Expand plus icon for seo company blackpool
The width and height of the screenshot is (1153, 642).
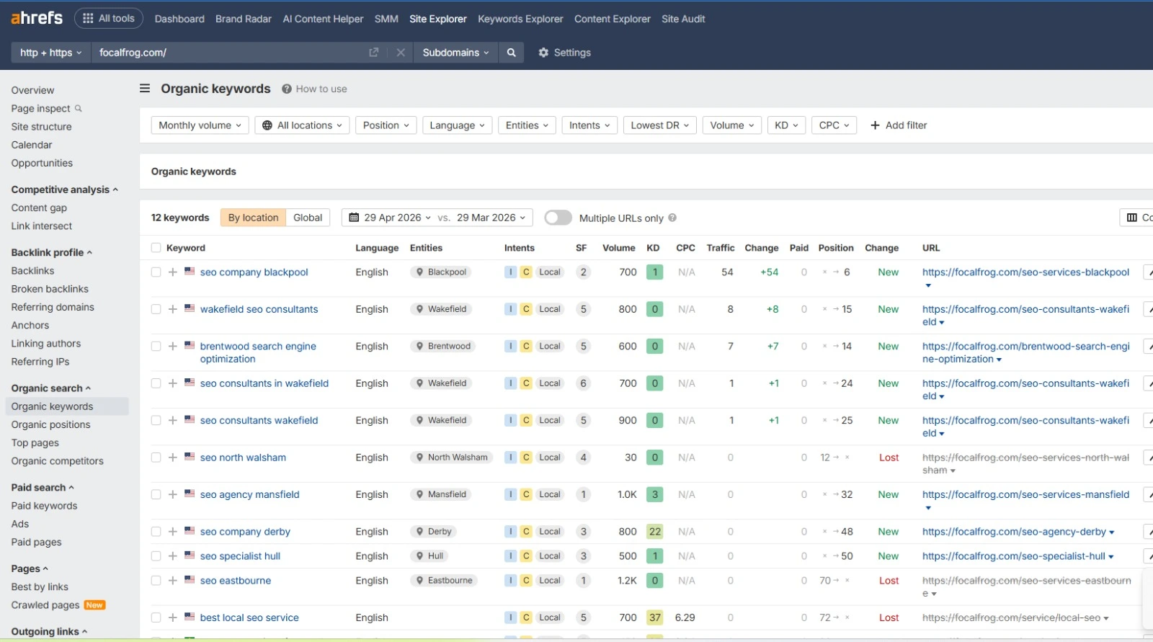coord(172,272)
